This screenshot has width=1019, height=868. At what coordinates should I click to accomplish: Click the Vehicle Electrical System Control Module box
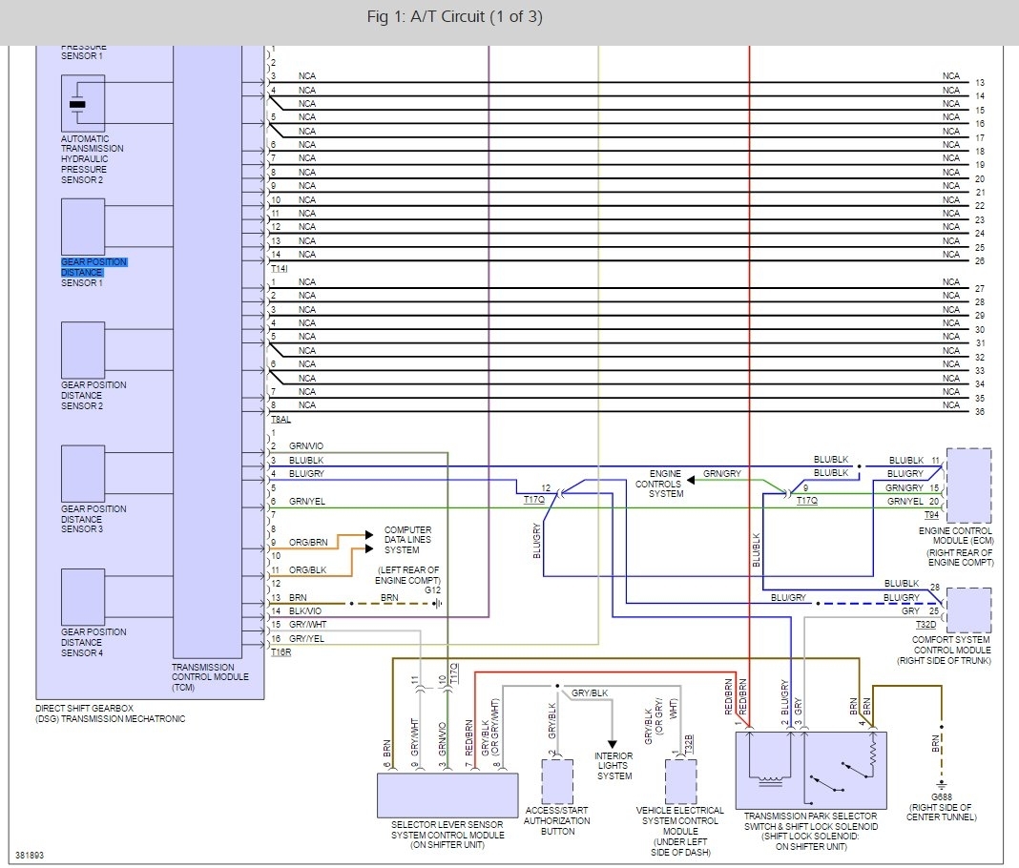[x=680, y=782]
